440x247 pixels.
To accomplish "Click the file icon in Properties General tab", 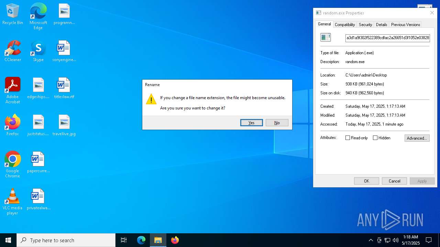I will tap(326, 37).
